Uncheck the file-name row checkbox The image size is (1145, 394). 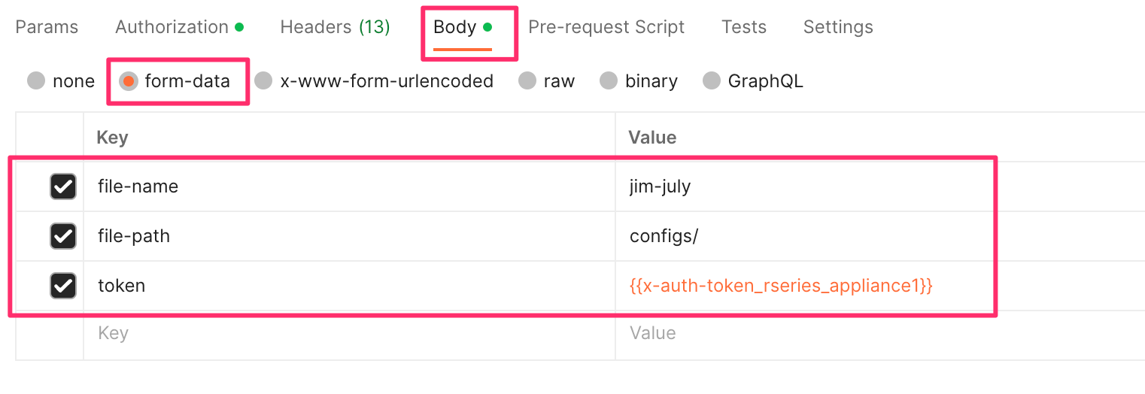tap(63, 186)
